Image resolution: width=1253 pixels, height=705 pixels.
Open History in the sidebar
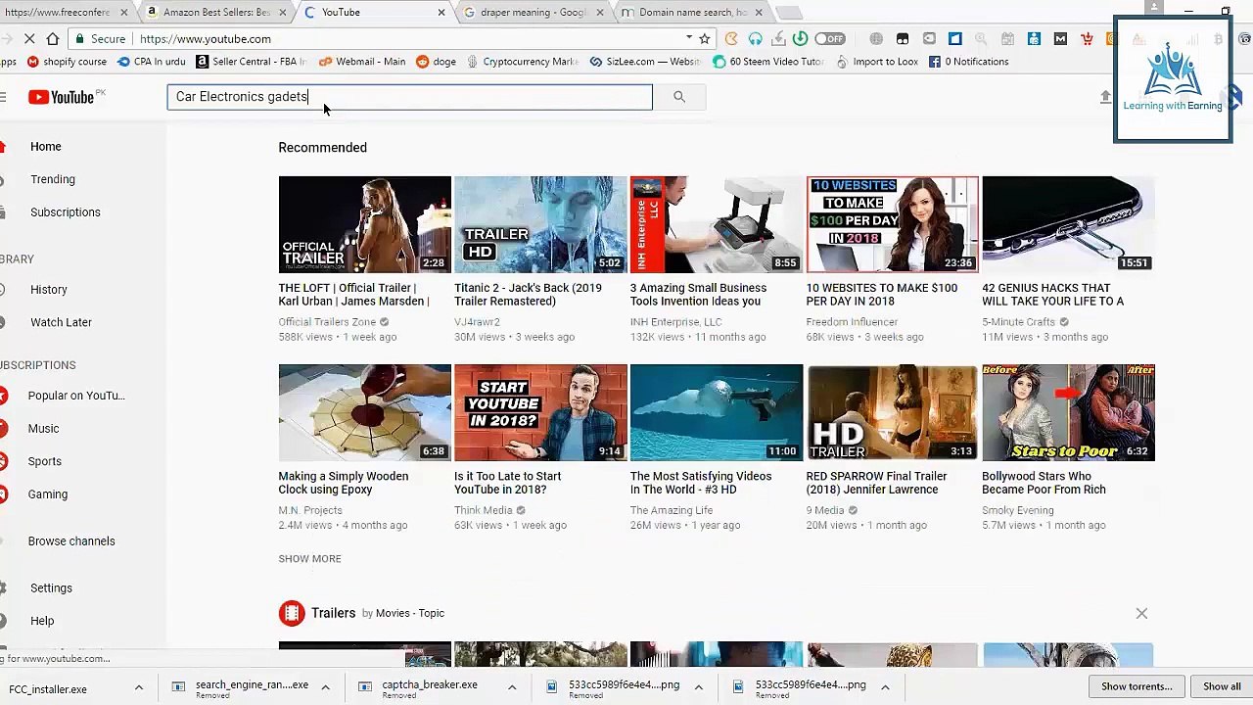(48, 290)
